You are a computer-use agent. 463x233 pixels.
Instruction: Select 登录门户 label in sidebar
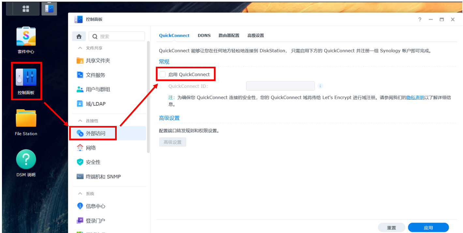tap(96, 221)
